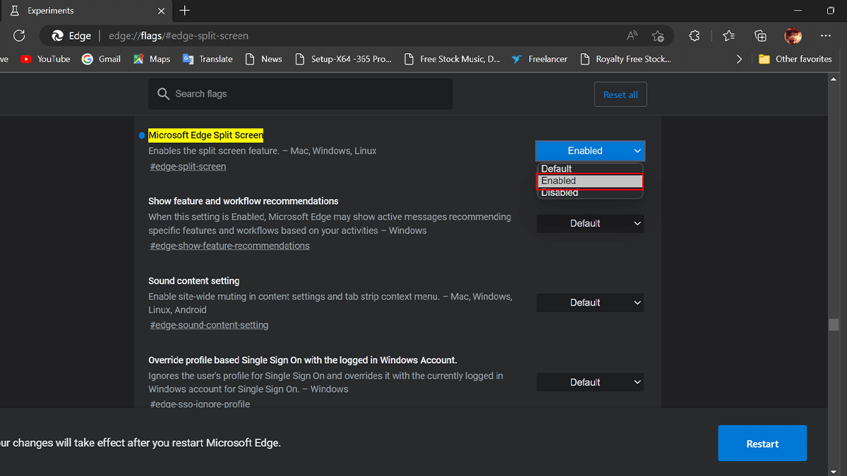
Task: Open a new tab with plus icon
Action: (185, 11)
